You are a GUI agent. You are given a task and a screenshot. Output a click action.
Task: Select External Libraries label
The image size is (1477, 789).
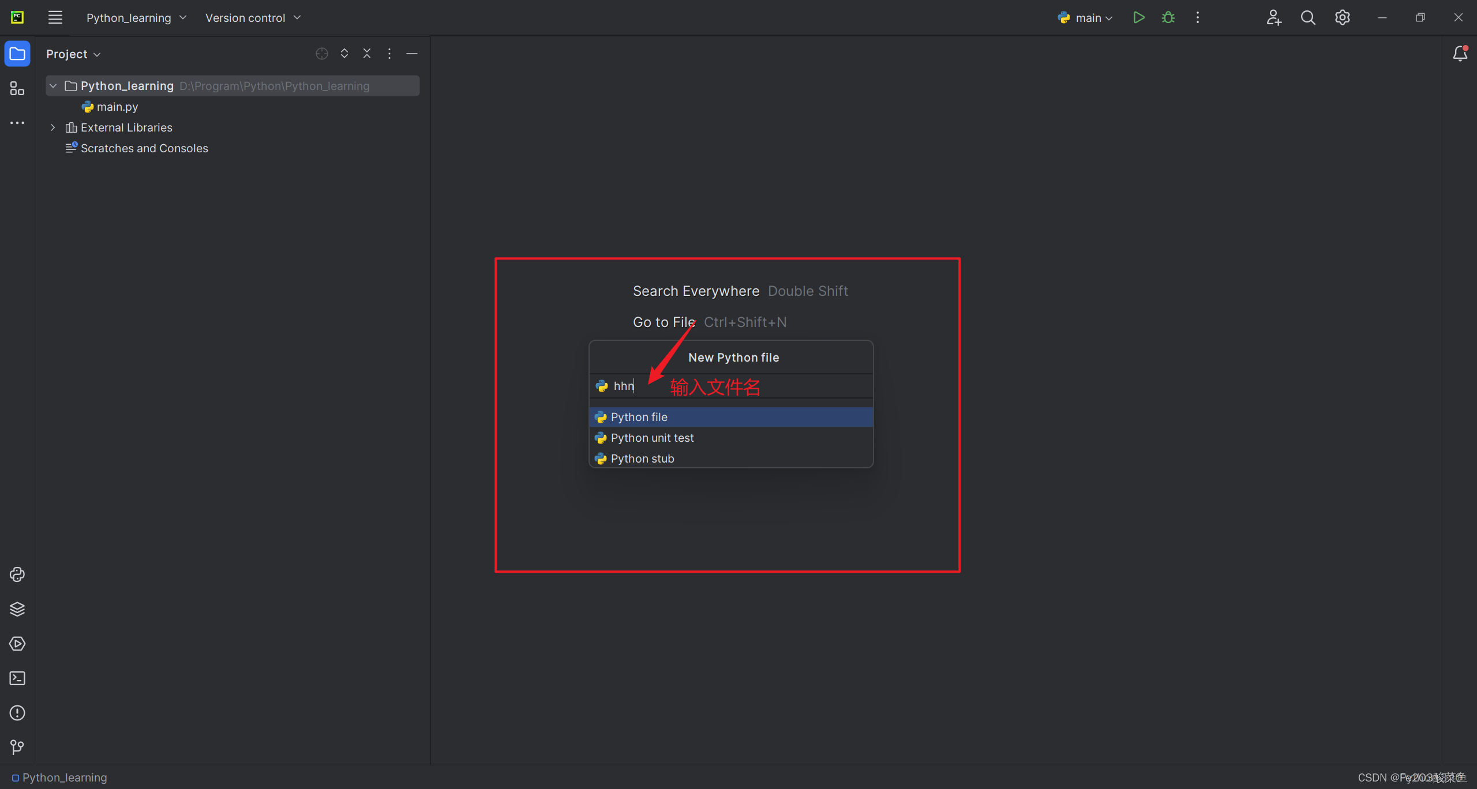click(126, 127)
